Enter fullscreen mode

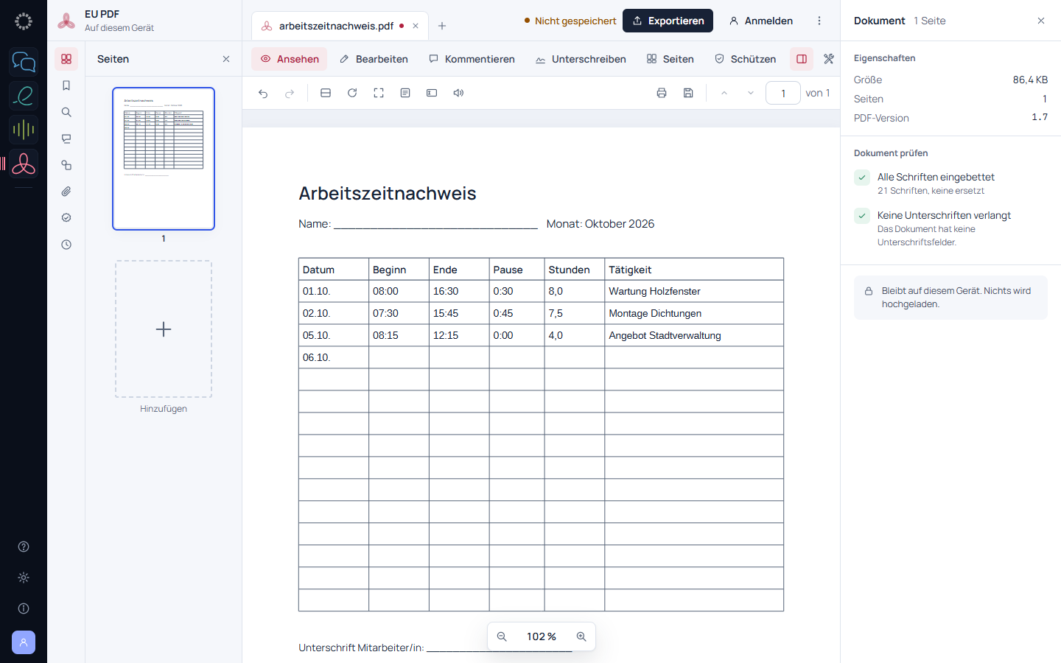click(x=379, y=93)
